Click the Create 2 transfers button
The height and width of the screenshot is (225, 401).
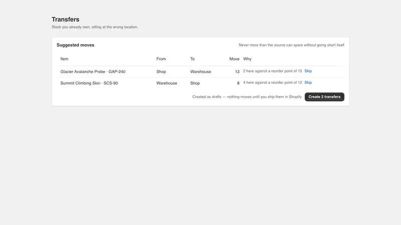tap(324, 96)
